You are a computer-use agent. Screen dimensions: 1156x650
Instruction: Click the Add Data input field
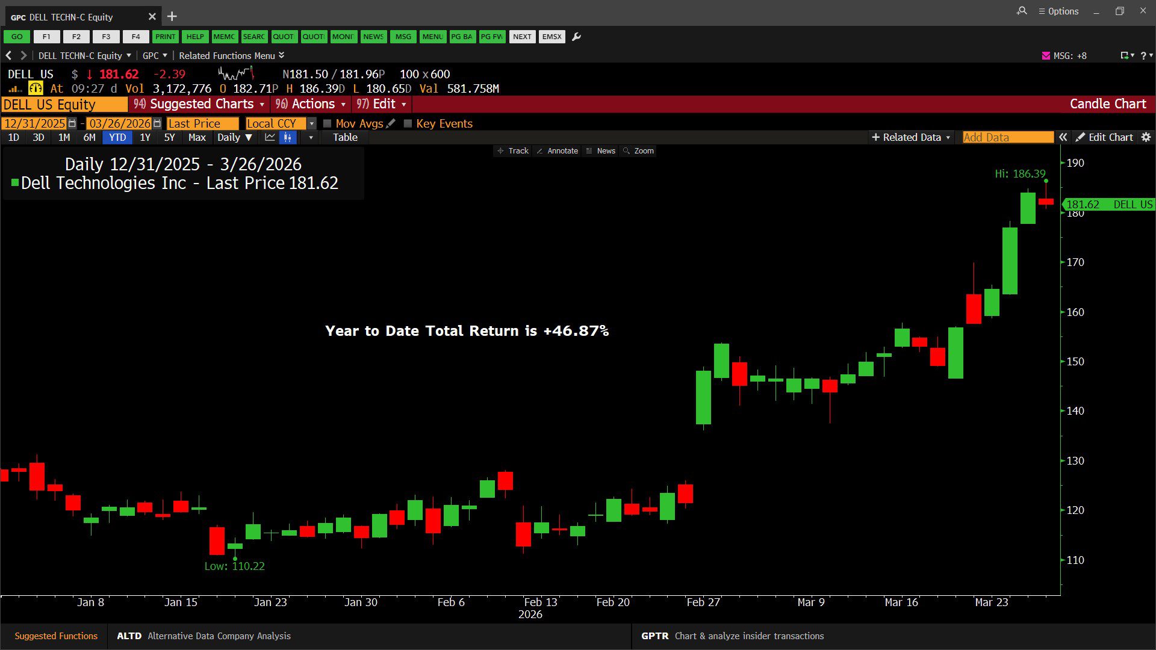click(x=1007, y=137)
